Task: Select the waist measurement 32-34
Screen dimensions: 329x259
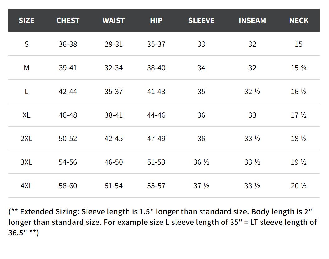Action: click(114, 68)
